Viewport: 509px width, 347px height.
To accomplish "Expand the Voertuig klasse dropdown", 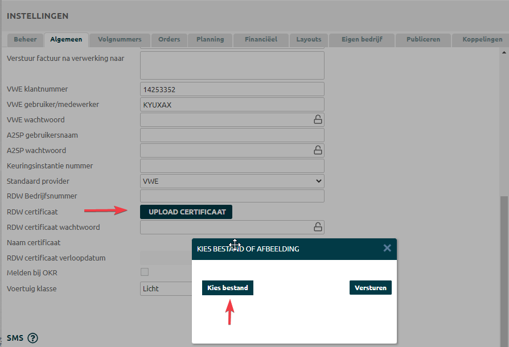I will (165, 288).
